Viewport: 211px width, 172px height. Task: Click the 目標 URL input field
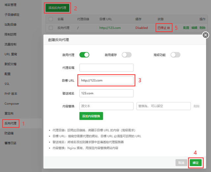coord(106,80)
